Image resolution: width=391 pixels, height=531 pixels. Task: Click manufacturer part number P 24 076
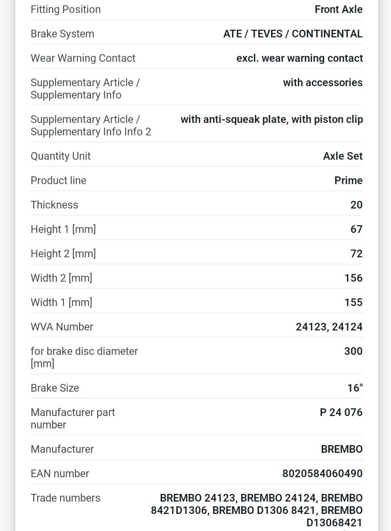click(341, 412)
